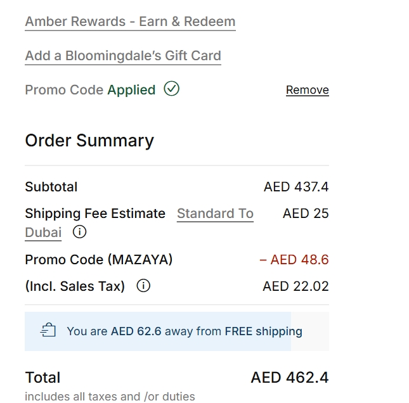Select the subtotal amount AED 437.4
This screenshot has width=409, height=403.
coord(296,187)
